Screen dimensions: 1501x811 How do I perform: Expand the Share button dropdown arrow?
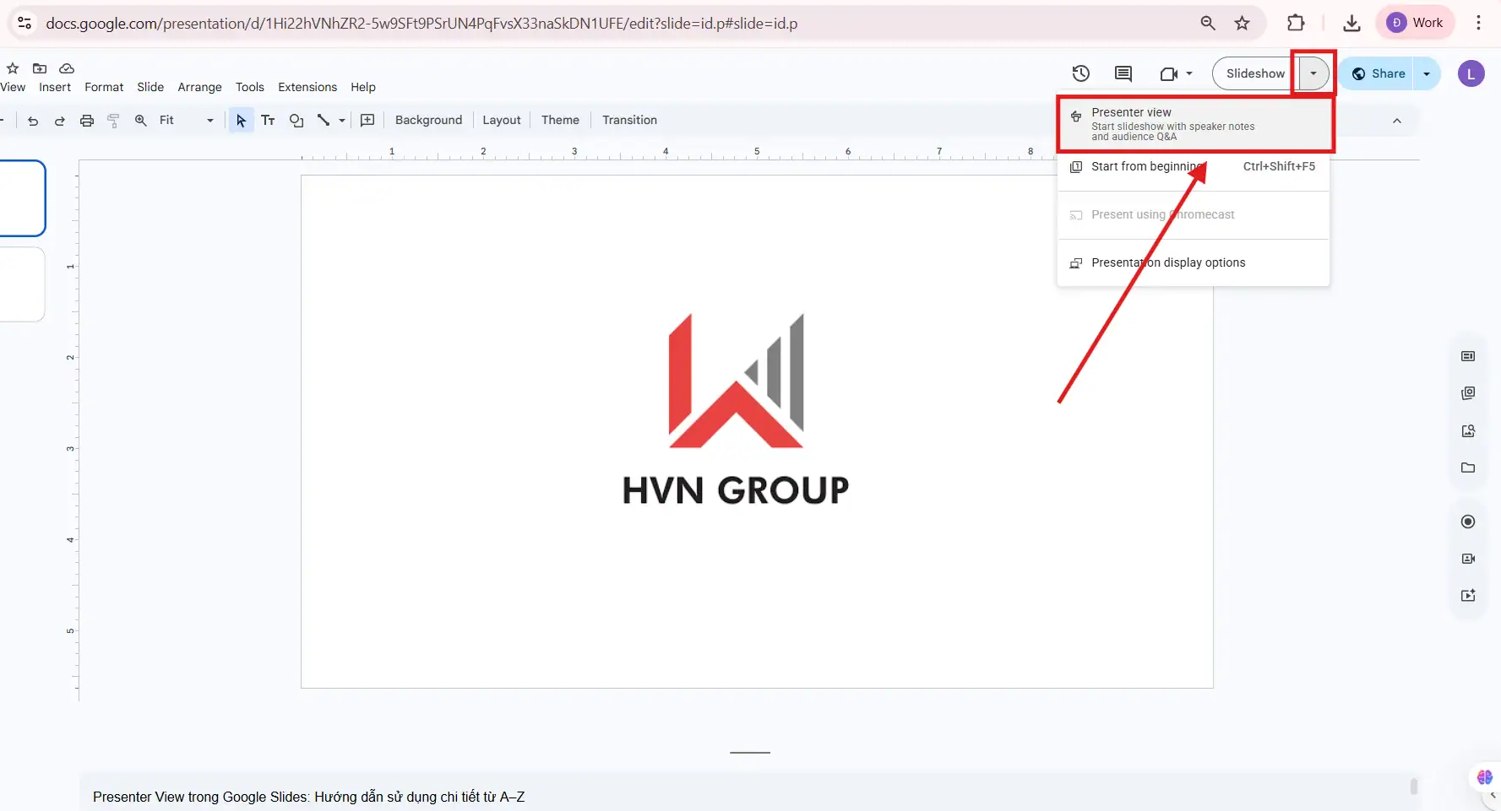(1427, 73)
